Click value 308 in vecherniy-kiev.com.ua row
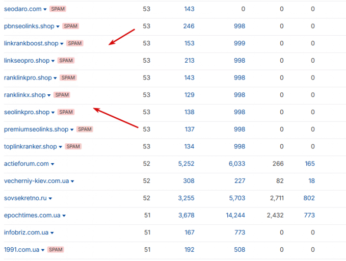346x261 pixels. pyautogui.click(x=189, y=181)
